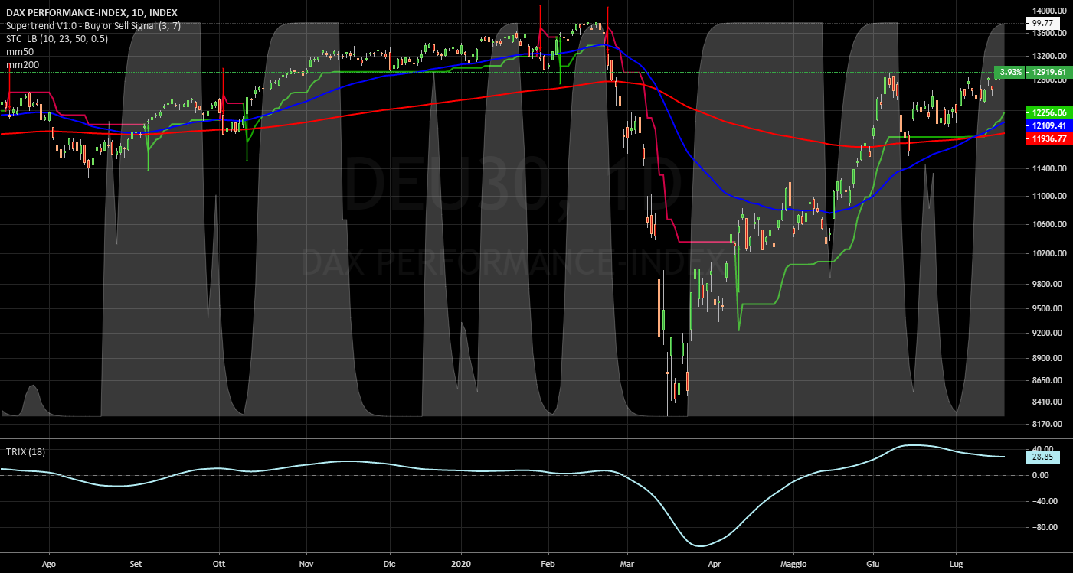Click the green 12256.06 Supertrend value tag

pyautogui.click(x=1048, y=112)
